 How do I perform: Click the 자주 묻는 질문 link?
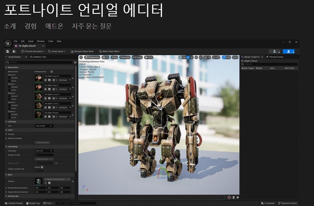[92, 26]
